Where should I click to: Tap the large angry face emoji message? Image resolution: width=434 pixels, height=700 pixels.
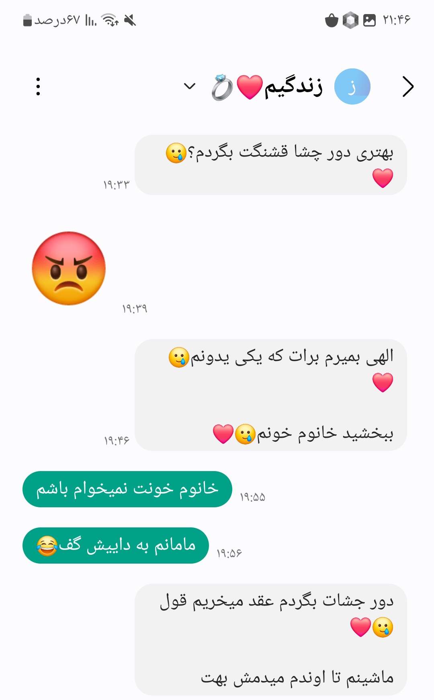(69, 268)
